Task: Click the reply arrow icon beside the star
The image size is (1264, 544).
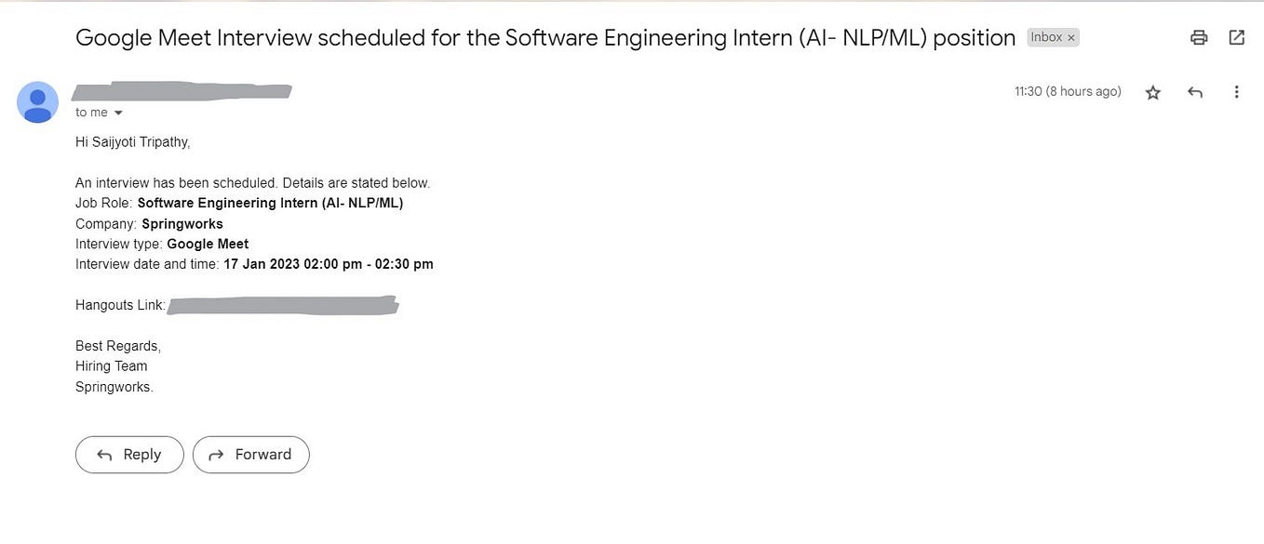Action: (1195, 92)
